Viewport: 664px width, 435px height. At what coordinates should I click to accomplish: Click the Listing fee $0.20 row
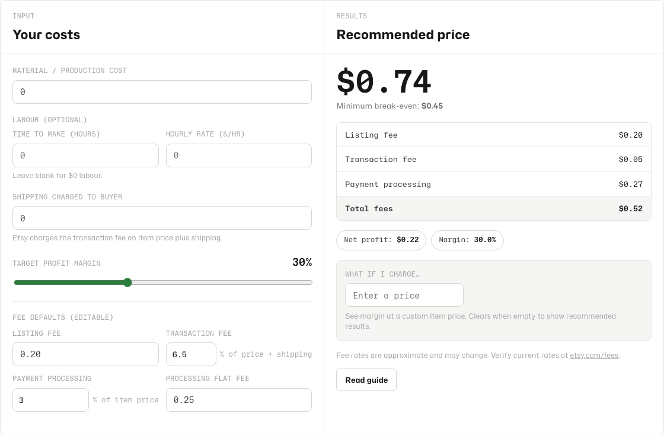(x=494, y=135)
